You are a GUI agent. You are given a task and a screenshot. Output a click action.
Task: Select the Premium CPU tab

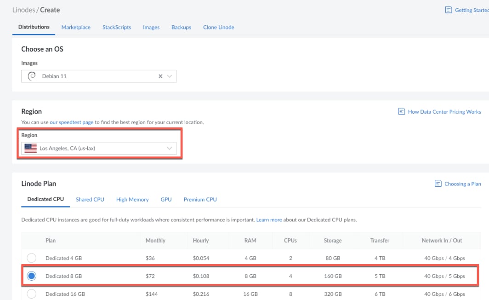pos(200,200)
